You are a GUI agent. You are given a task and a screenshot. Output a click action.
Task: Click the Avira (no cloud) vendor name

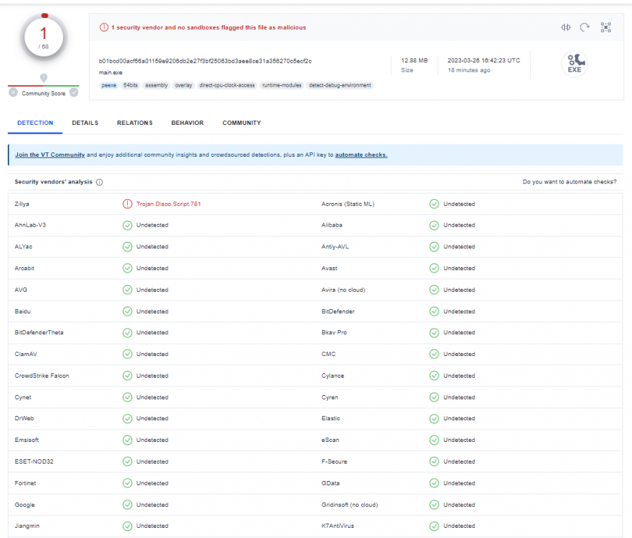click(343, 290)
